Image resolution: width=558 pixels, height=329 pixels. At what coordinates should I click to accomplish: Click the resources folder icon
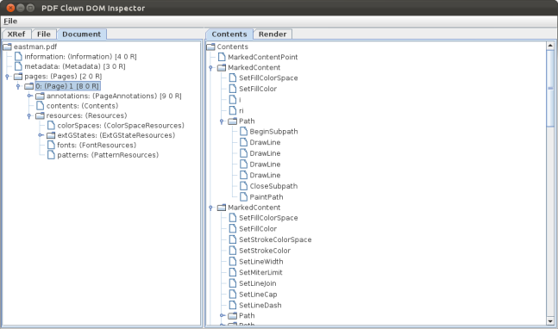[40, 115]
